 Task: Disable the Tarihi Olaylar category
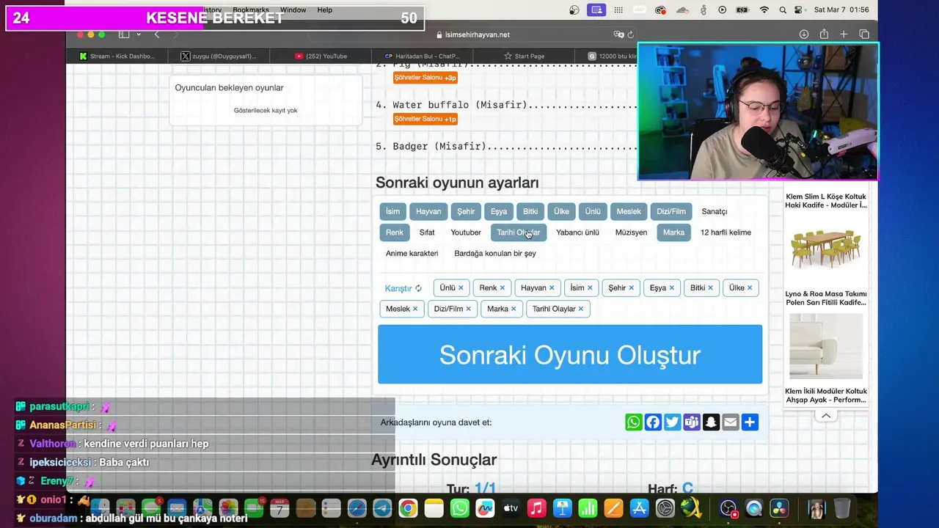518,232
